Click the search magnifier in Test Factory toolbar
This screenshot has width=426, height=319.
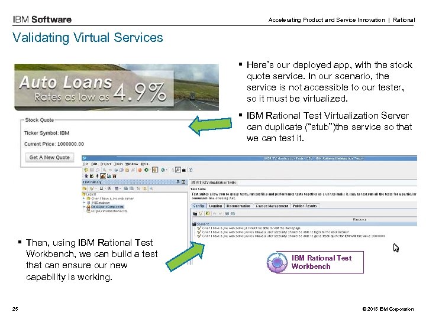[x=151, y=188]
